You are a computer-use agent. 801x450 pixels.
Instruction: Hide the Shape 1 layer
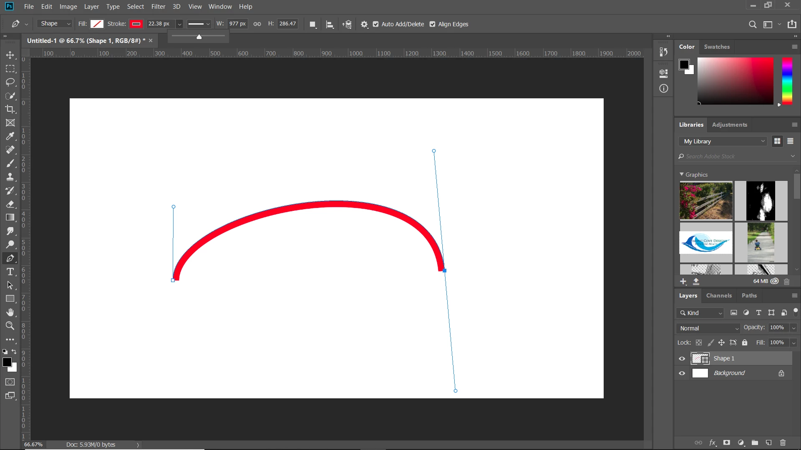(682, 358)
